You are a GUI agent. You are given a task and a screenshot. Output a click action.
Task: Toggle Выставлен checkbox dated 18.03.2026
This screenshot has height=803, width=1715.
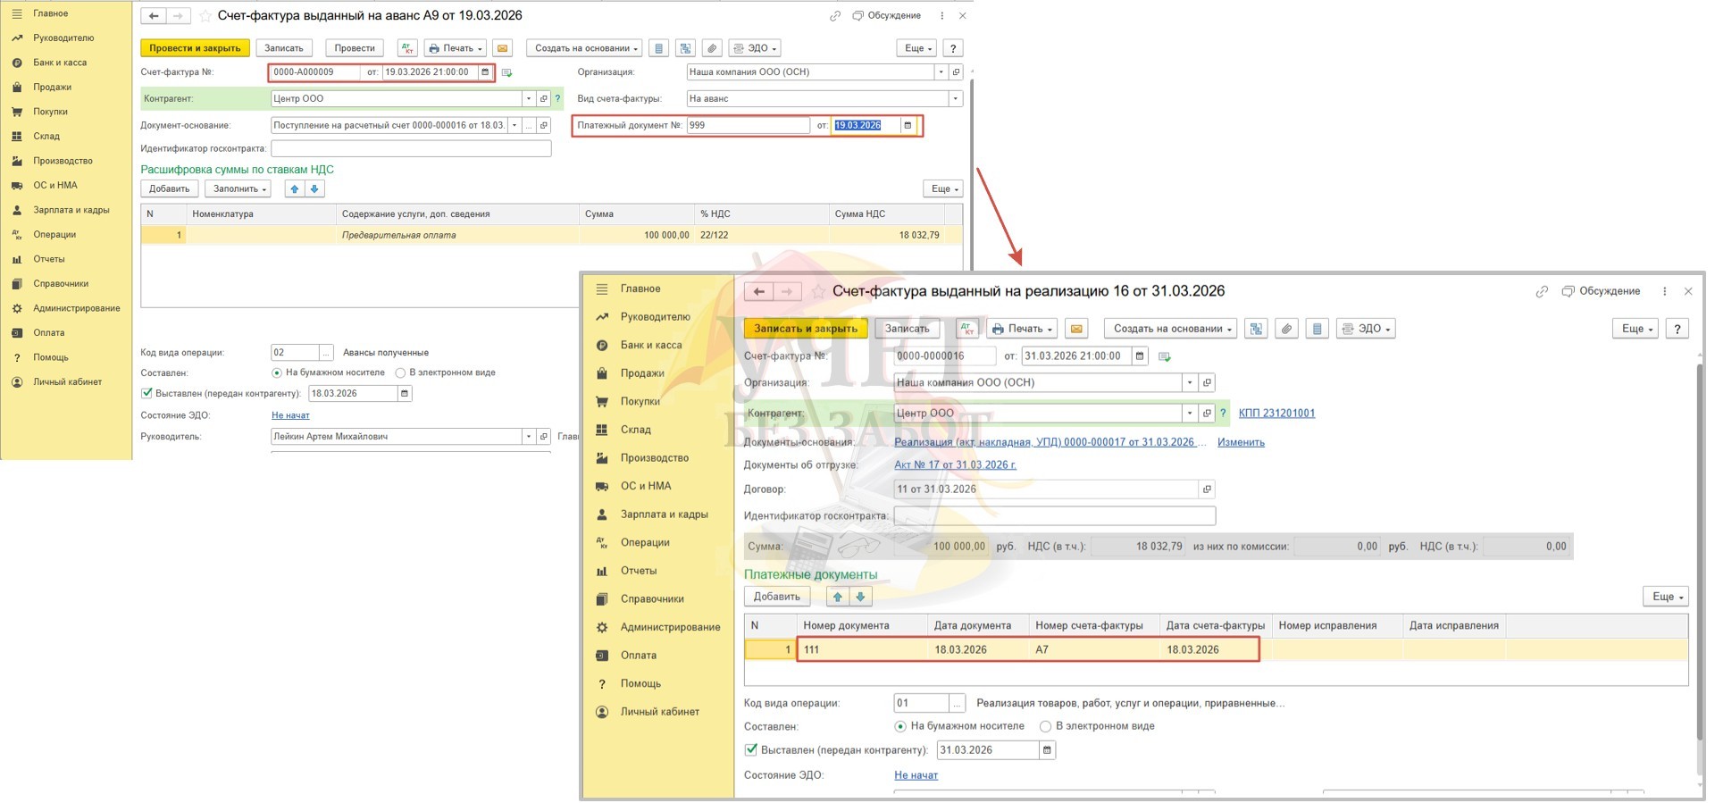(x=147, y=393)
